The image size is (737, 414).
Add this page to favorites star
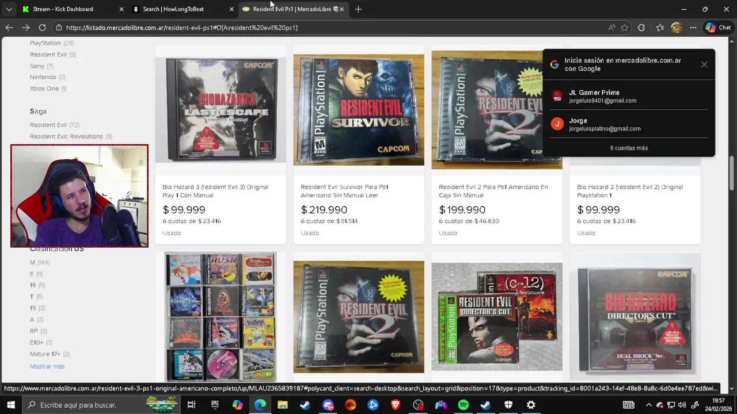click(x=625, y=28)
